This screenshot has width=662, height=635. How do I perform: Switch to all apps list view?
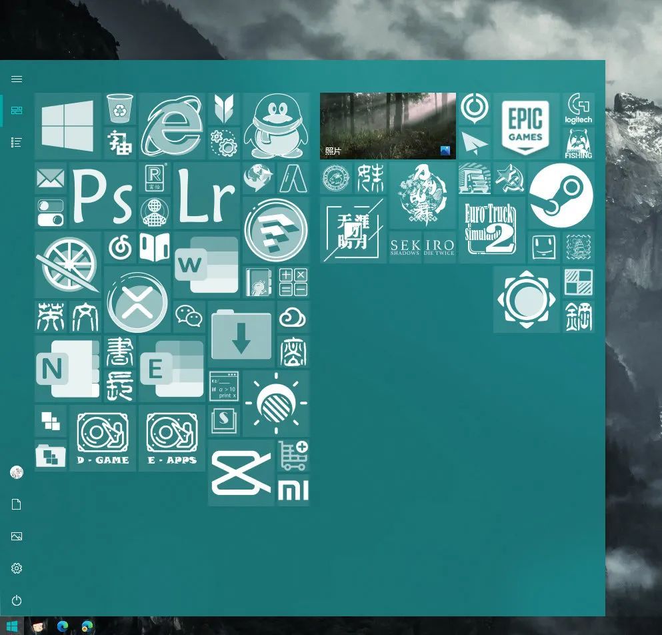17,142
